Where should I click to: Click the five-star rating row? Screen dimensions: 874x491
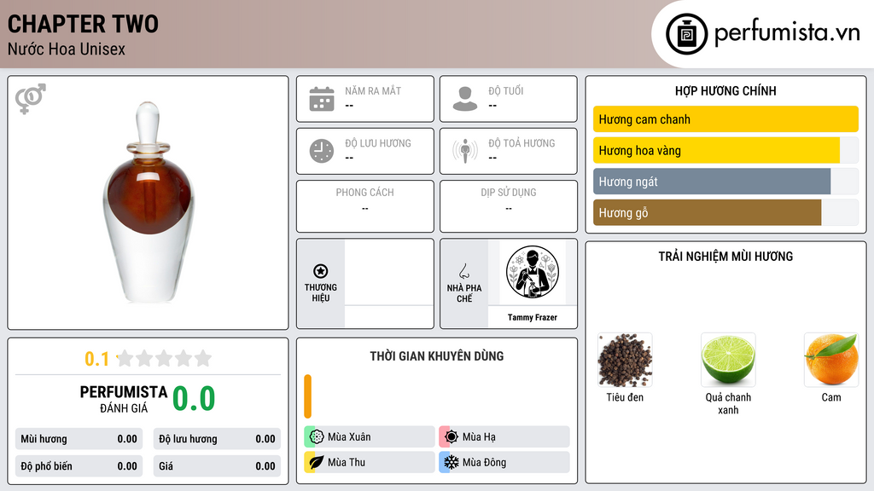164,359
